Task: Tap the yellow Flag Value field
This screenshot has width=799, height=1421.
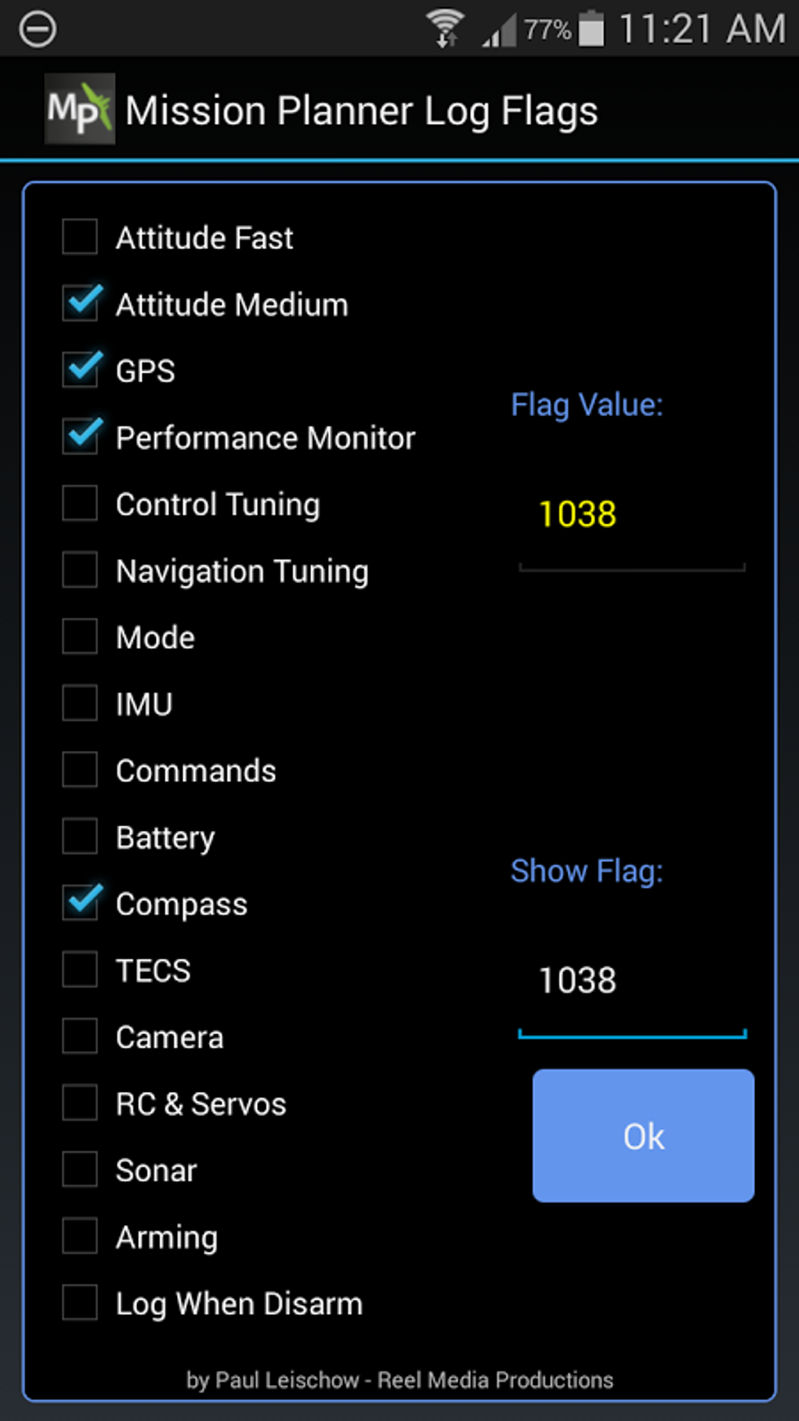Action: click(631, 515)
